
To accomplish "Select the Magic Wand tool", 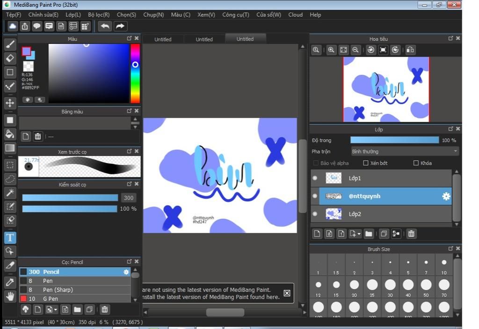I will (x=10, y=192).
